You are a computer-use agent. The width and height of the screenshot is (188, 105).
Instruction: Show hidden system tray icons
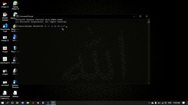[x=149, y=103]
